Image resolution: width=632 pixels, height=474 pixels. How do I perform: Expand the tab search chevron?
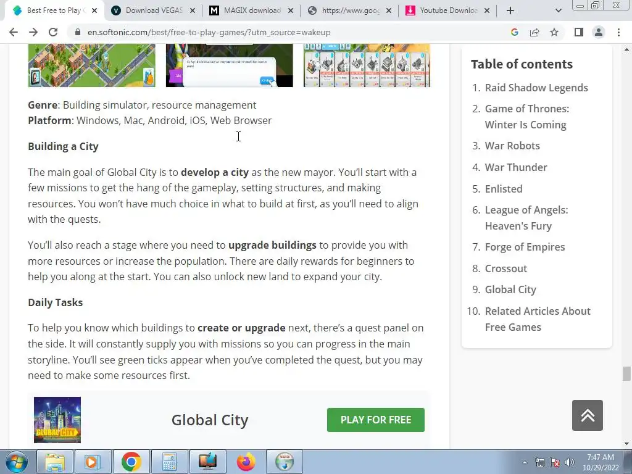(558, 10)
